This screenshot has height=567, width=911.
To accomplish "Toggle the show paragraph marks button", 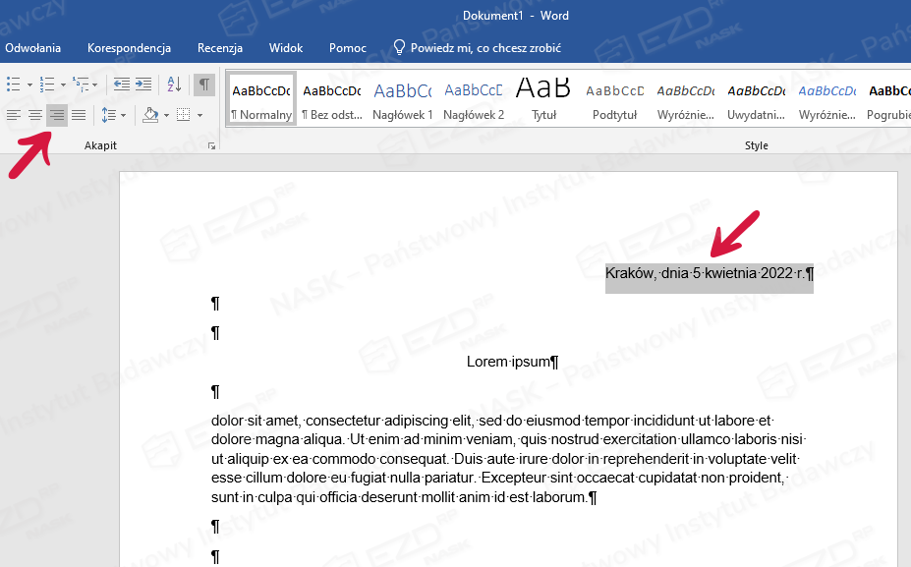I will click(x=203, y=85).
